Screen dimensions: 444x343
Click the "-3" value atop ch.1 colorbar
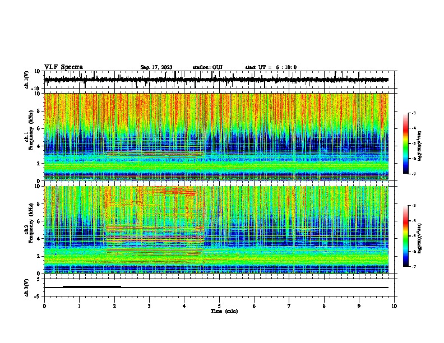413,113
